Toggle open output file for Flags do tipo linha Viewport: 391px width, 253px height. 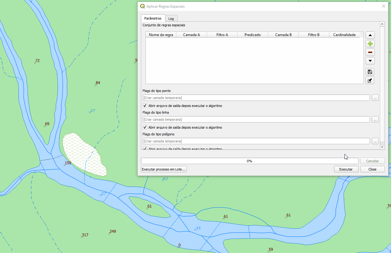145,127
